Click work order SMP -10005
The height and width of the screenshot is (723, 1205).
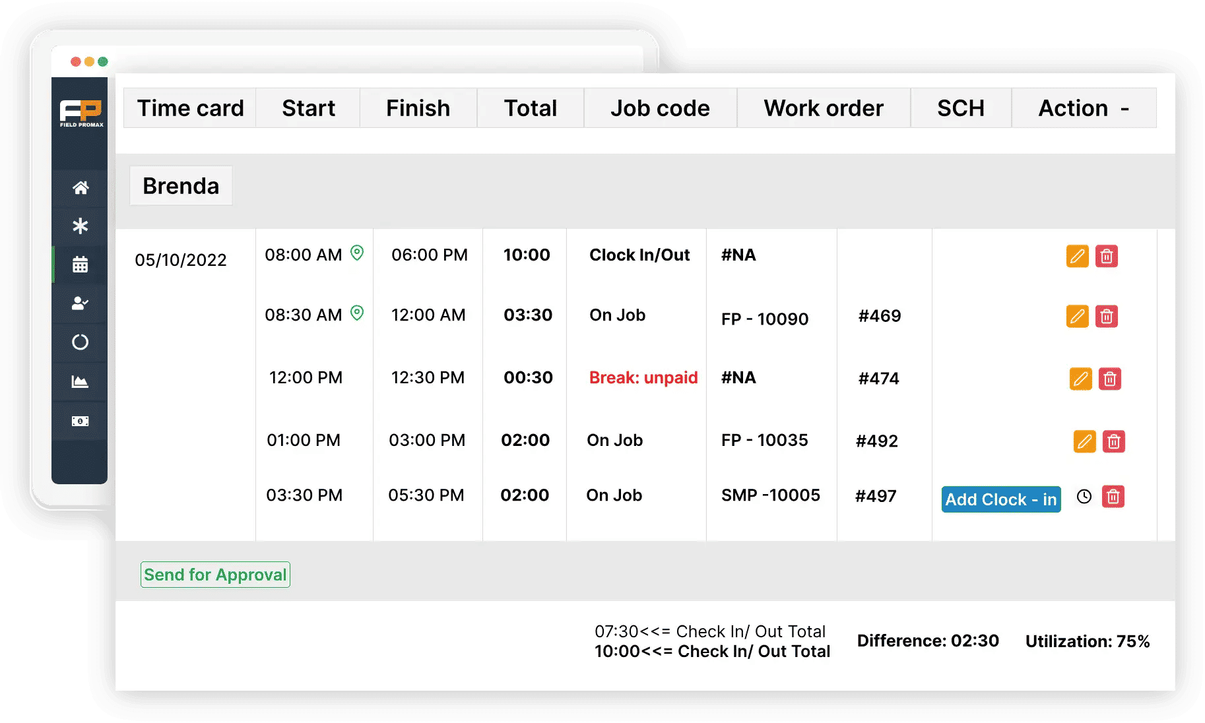pos(771,495)
